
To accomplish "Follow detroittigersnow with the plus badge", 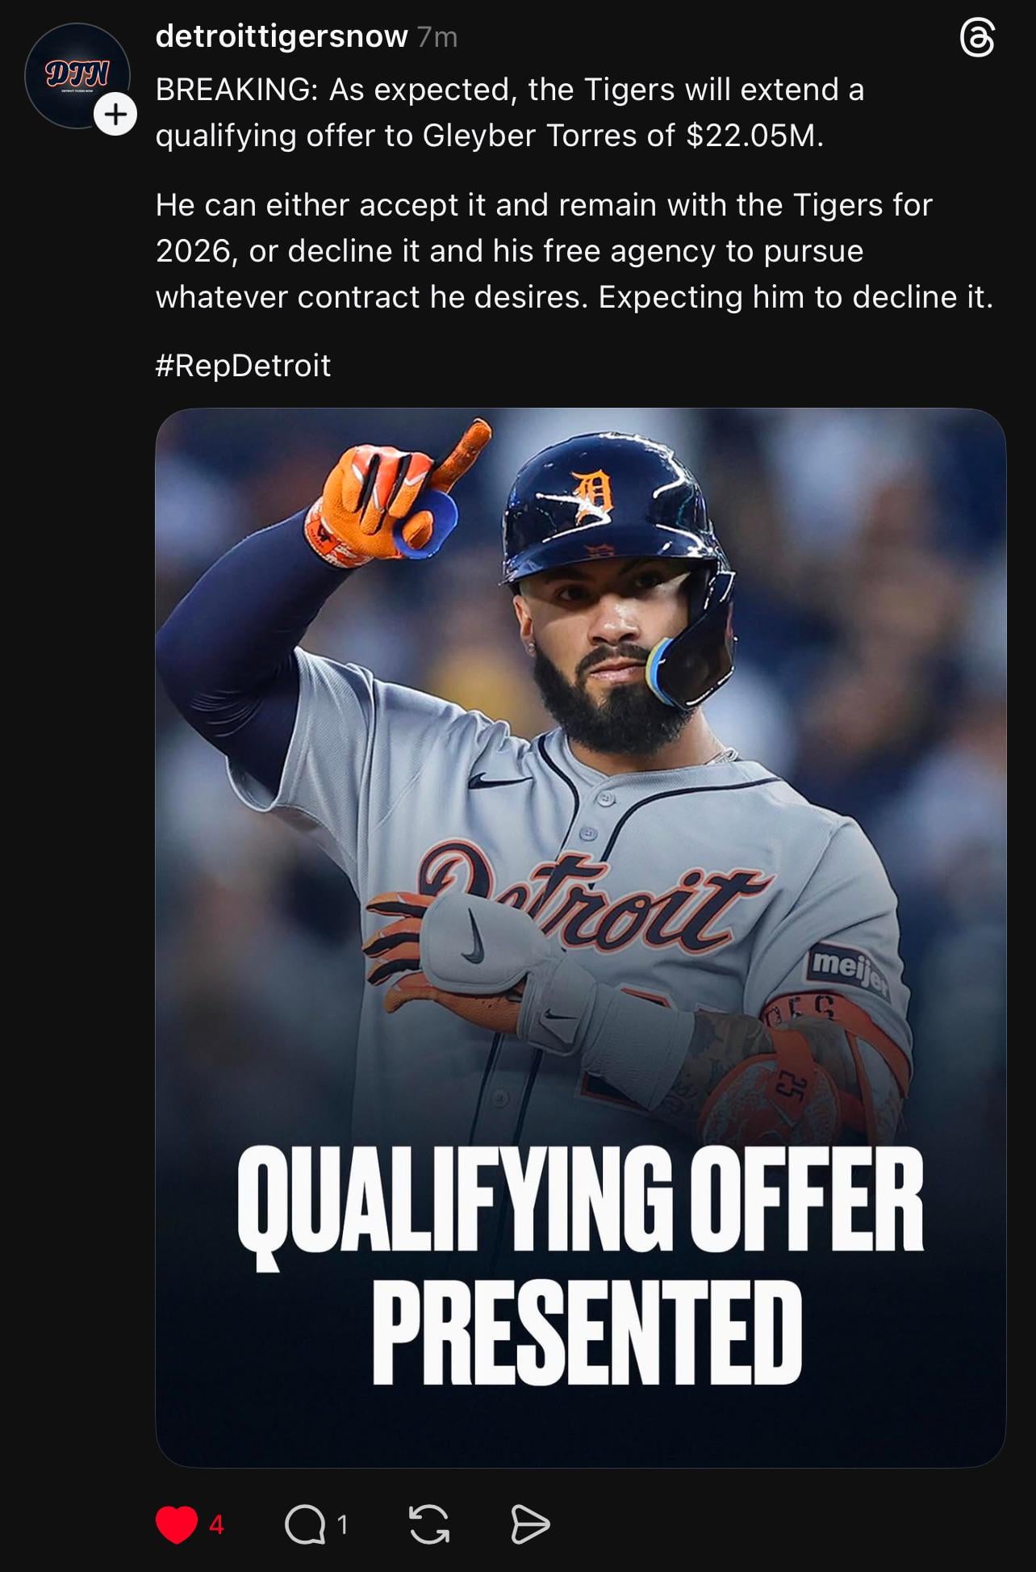I will (x=115, y=115).
